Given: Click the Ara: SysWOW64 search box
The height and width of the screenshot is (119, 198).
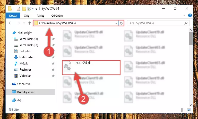Looking at the screenshot, I should [156, 23].
